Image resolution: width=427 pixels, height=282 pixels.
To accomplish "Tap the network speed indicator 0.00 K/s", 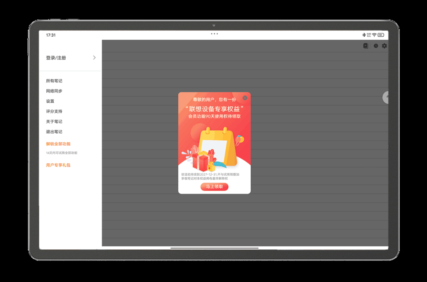I will click(369, 34).
